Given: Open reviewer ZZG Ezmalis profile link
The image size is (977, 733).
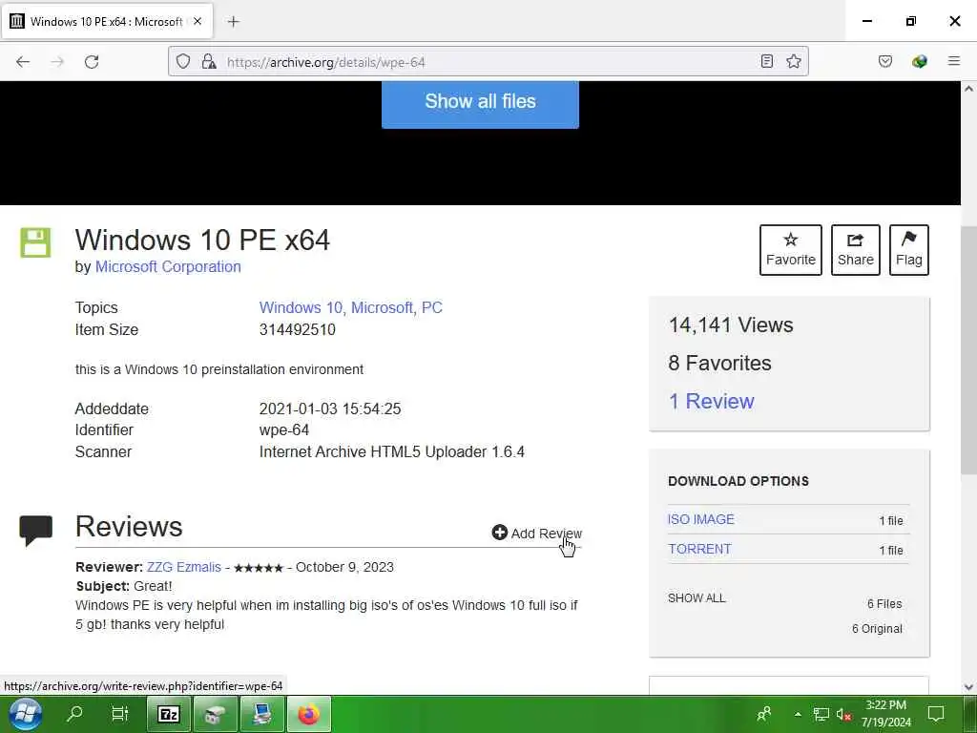Looking at the screenshot, I should (184, 567).
